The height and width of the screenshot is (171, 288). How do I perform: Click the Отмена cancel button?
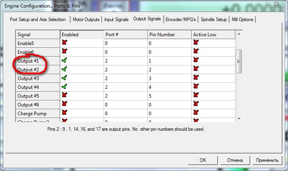[x=235, y=160]
